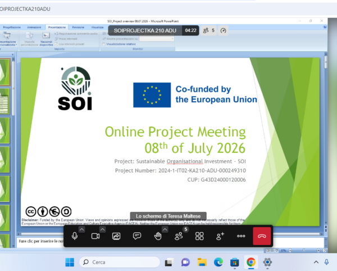Click the slide notes field
The width and height of the screenshot is (337, 271).
click(x=170, y=242)
